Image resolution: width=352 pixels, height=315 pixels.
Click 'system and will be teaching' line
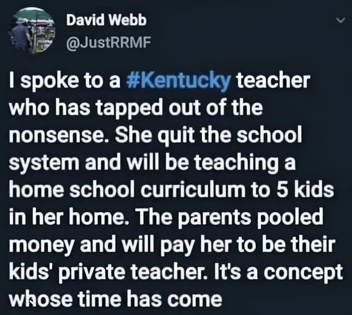[x=152, y=163]
